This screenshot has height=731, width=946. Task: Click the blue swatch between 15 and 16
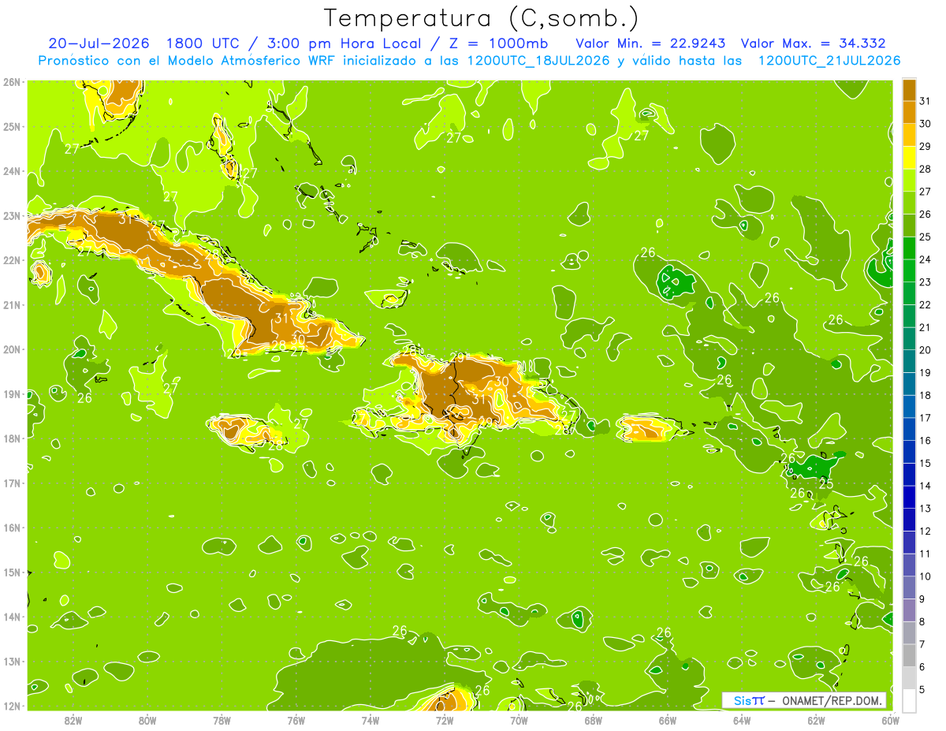(909, 452)
